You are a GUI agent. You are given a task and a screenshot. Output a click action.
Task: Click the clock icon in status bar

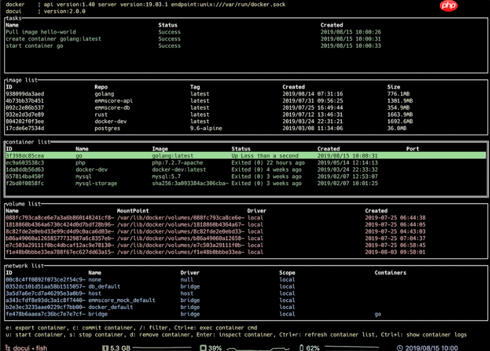[400, 348]
